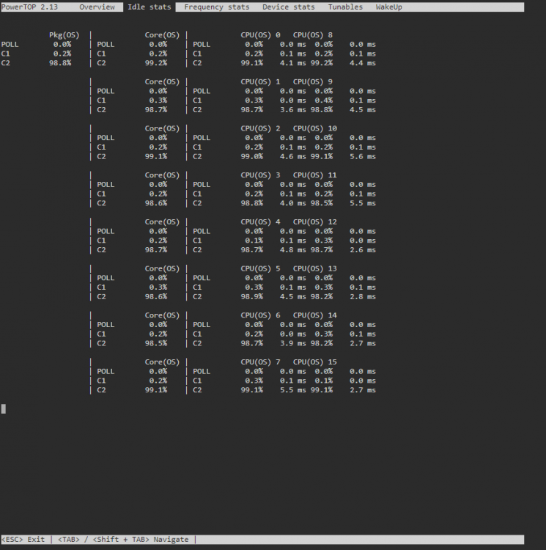Click first Core(OS) C2 value 99.2%

pos(156,63)
